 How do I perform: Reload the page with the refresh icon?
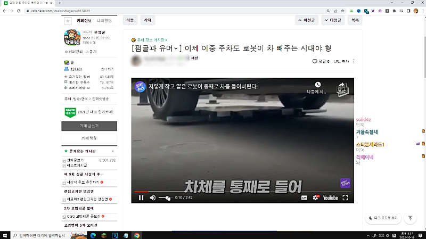(19, 11)
